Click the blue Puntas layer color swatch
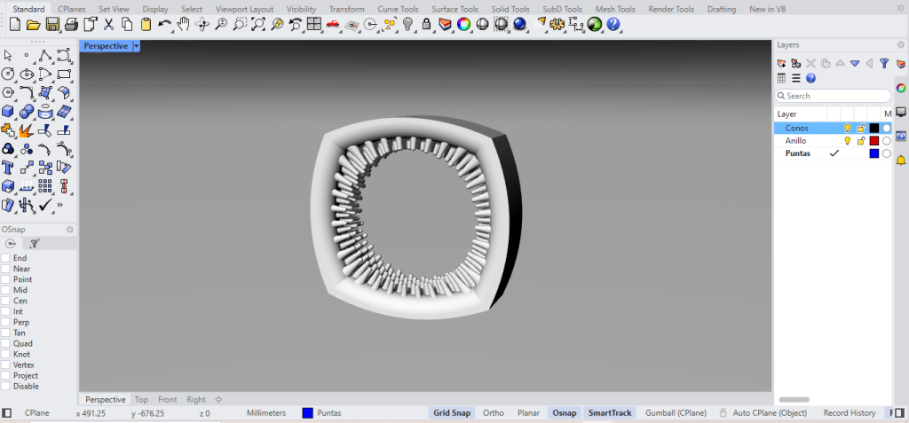The height and width of the screenshot is (423, 909). (874, 153)
